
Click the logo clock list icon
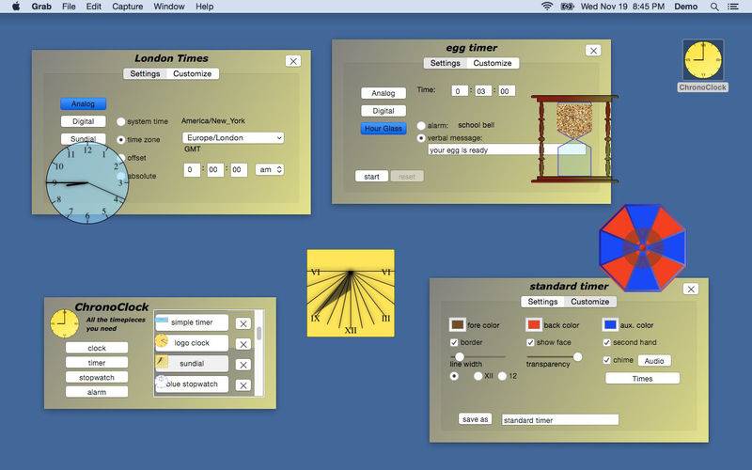[x=162, y=341]
